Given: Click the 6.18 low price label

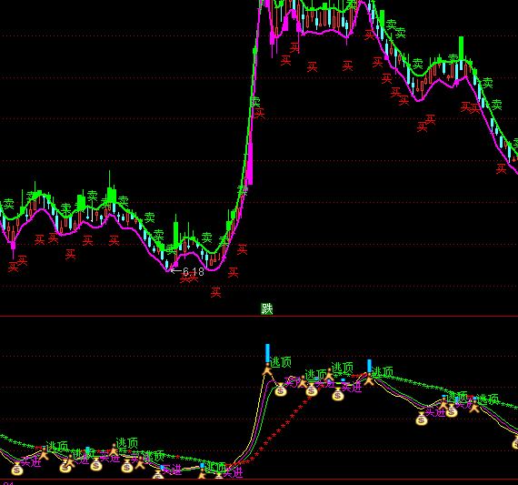Looking at the screenshot, I should tap(194, 272).
